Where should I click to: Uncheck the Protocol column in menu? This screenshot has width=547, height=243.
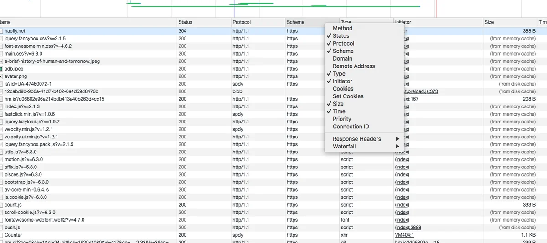pos(343,44)
